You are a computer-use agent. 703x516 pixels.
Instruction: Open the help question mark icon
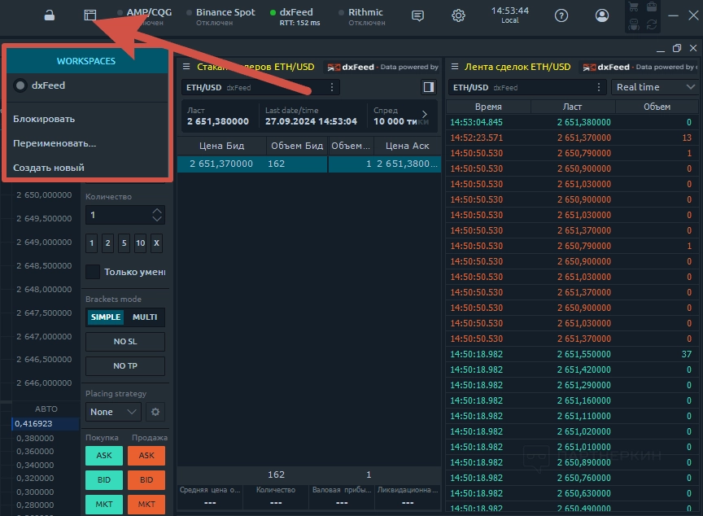click(x=561, y=15)
